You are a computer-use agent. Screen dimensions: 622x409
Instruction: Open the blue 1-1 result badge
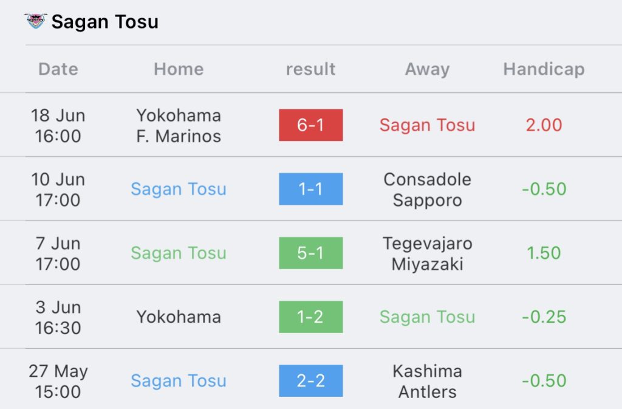[310, 189]
